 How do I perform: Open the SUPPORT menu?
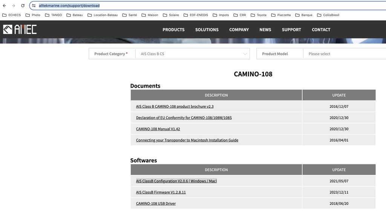(291, 29)
